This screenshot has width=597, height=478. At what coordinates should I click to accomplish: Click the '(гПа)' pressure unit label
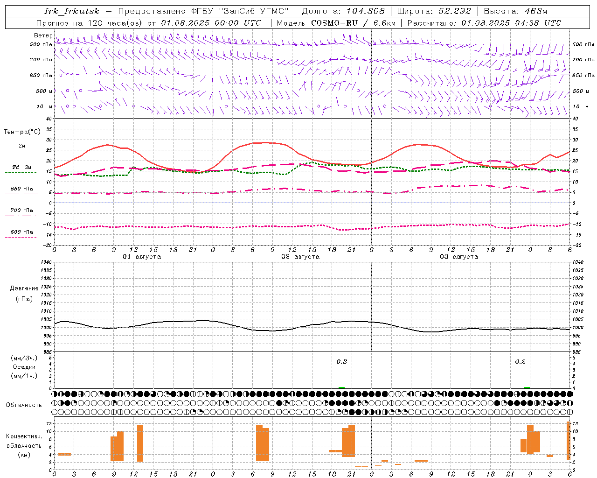(24, 299)
